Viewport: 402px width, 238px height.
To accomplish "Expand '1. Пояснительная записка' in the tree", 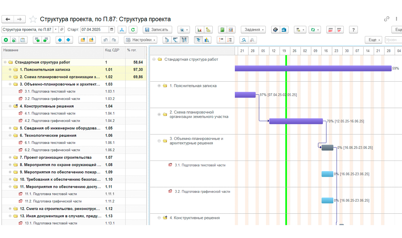I will pos(10,69).
